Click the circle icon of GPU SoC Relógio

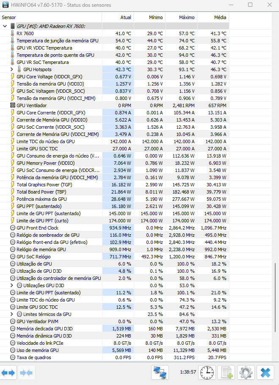[13, 257]
